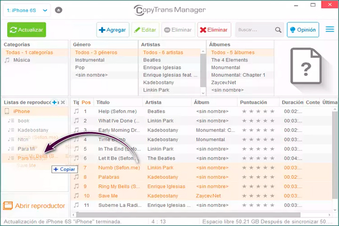Click the track list horizontal scrollbar
This screenshot has width=339, height=226.
[188, 215]
